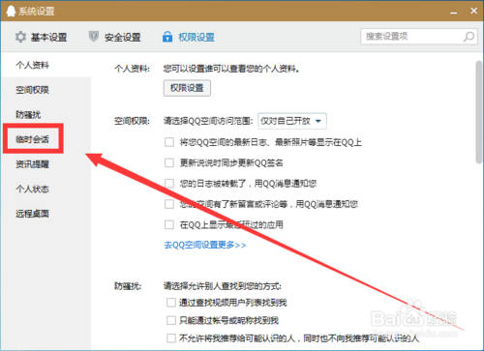Screen dimensions: 484x351
Task: Click the magnifier search icon
Action: pos(469,37)
